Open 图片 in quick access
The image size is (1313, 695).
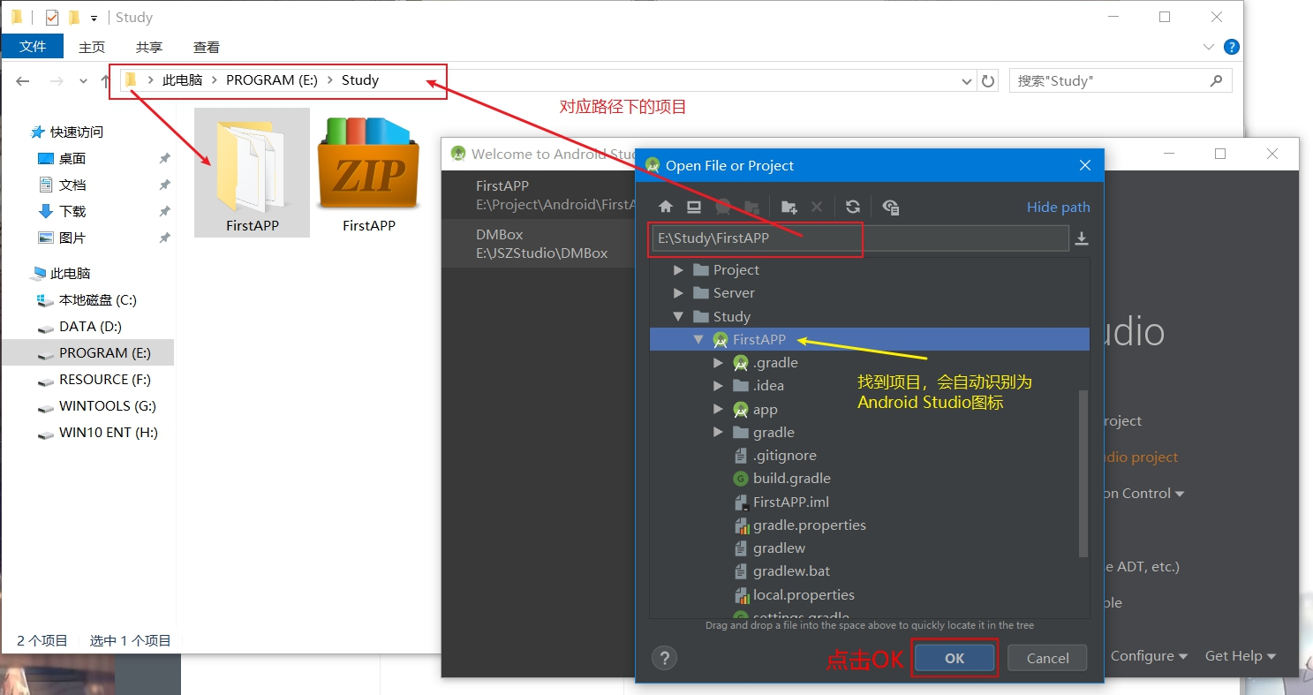pyautogui.click(x=72, y=238)
